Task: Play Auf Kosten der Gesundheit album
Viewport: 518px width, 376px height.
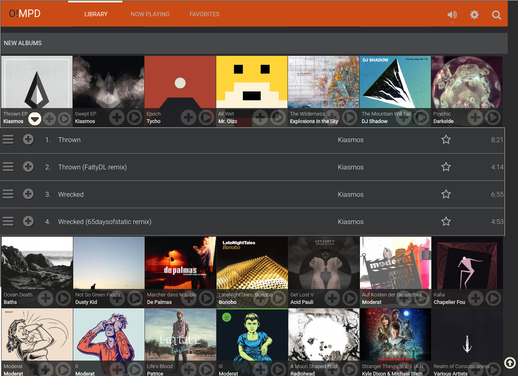Action: [x=422, y=298]
